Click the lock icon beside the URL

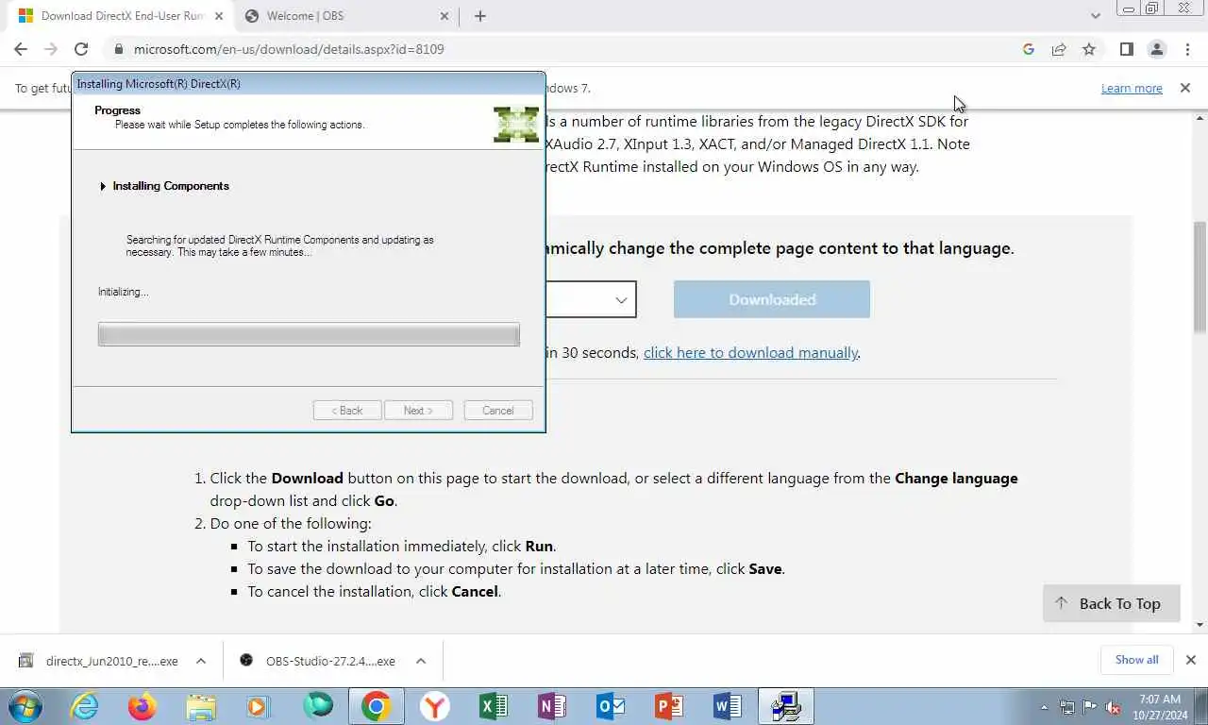click(x=118, y=49)
